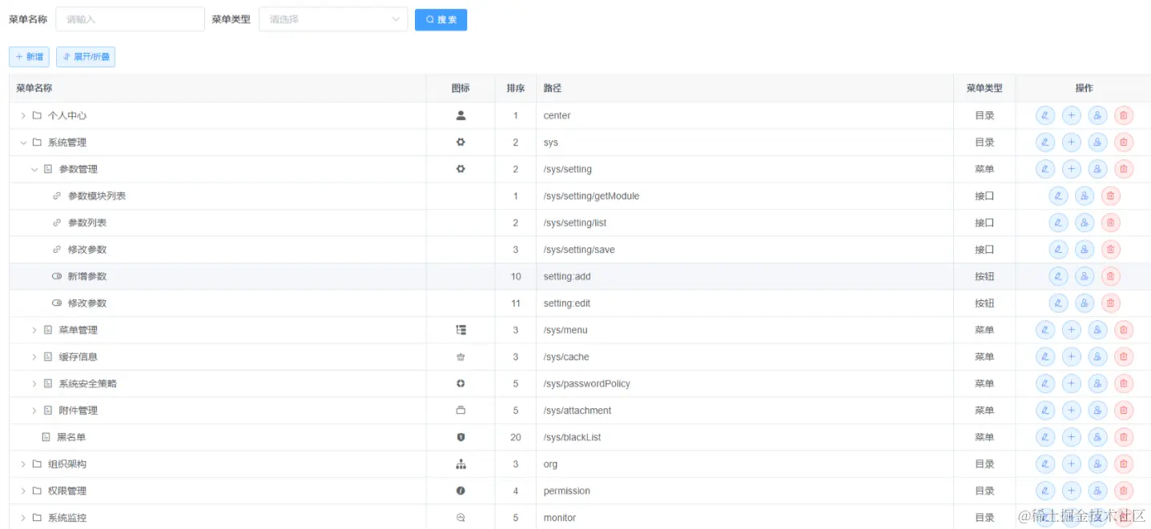Edit the 个人中心 menu row
This screenshot has height=529, width=1151.
(x=1045, y=115)
